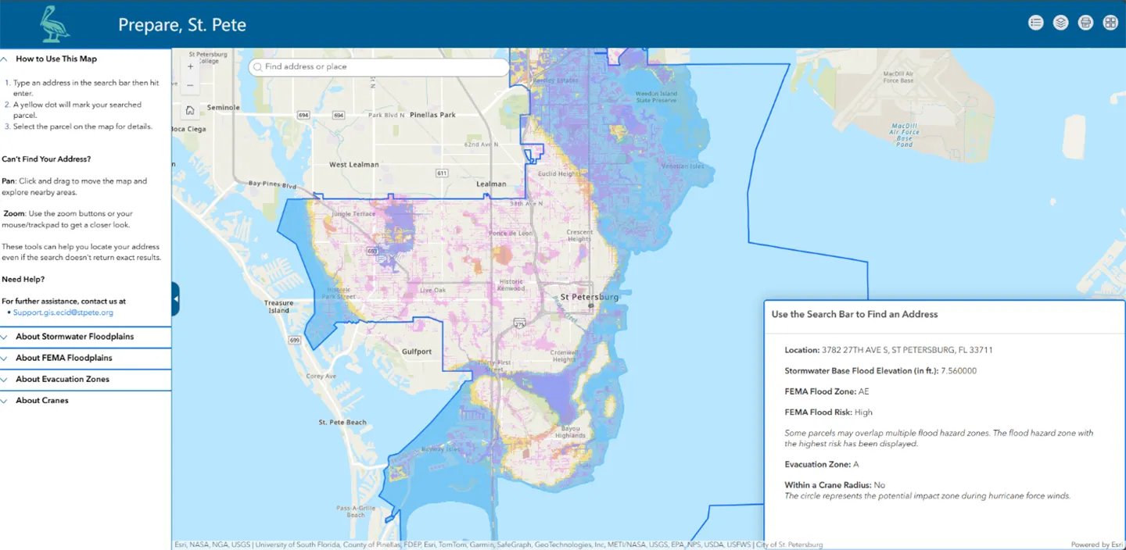
Task: Open the map Legend panel
Action: [x=1035, y=23]
